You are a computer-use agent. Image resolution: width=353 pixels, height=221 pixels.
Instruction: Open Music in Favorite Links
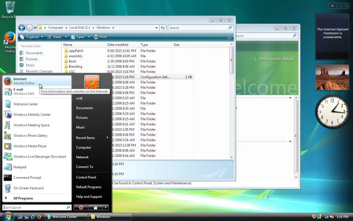pyautogui.click(x=30, y=65)
